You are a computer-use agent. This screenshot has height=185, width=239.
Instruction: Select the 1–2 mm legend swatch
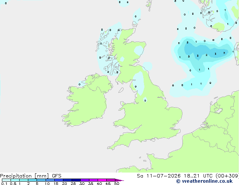24,180
